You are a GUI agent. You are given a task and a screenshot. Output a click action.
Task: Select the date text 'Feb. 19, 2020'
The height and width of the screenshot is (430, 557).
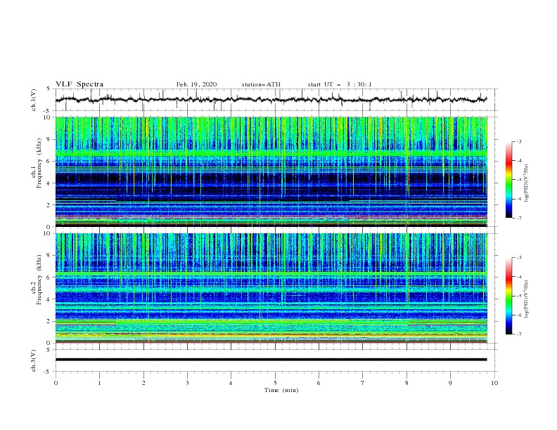196,84
